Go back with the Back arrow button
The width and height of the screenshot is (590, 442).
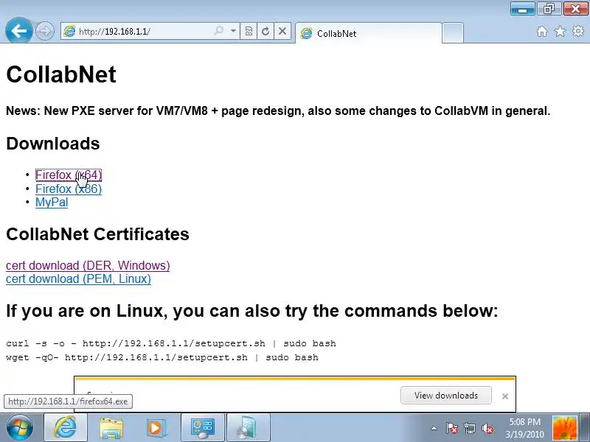19,30
